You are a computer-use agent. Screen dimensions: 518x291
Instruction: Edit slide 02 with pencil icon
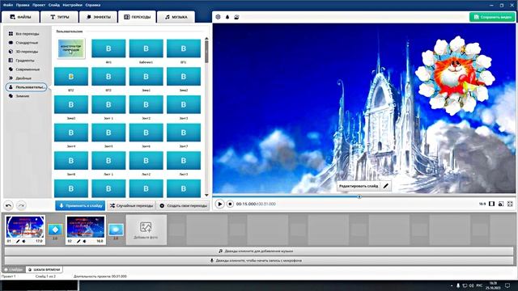point(79,241)
